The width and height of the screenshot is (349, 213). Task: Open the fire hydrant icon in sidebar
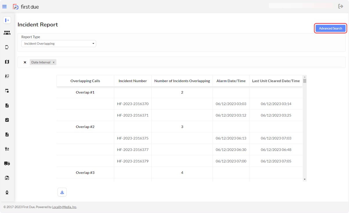point(7,192)
